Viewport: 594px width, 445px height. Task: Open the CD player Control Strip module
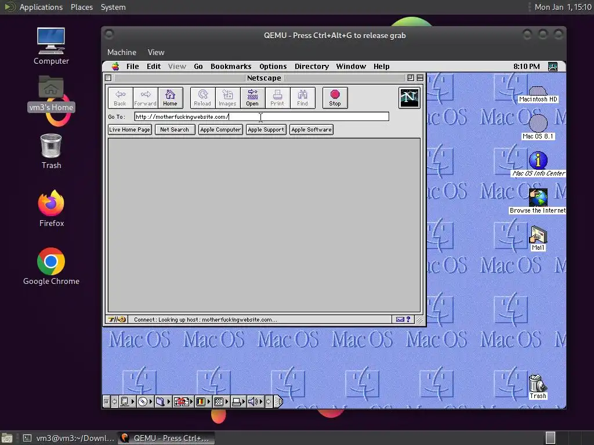[145, 402]
